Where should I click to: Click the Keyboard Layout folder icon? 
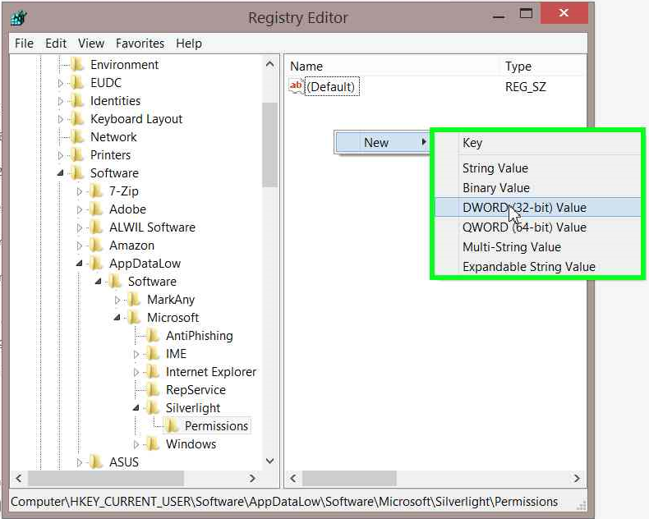pyautogui.click(x=77, y=119)
